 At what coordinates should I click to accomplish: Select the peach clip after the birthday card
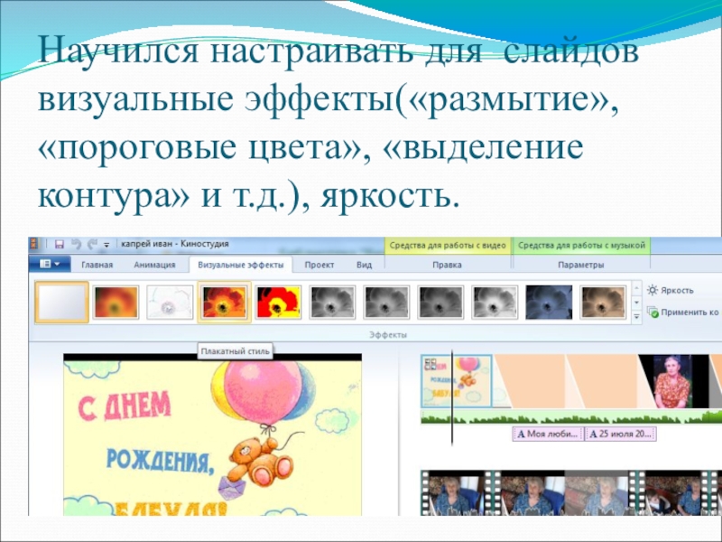tap(530, 381)
